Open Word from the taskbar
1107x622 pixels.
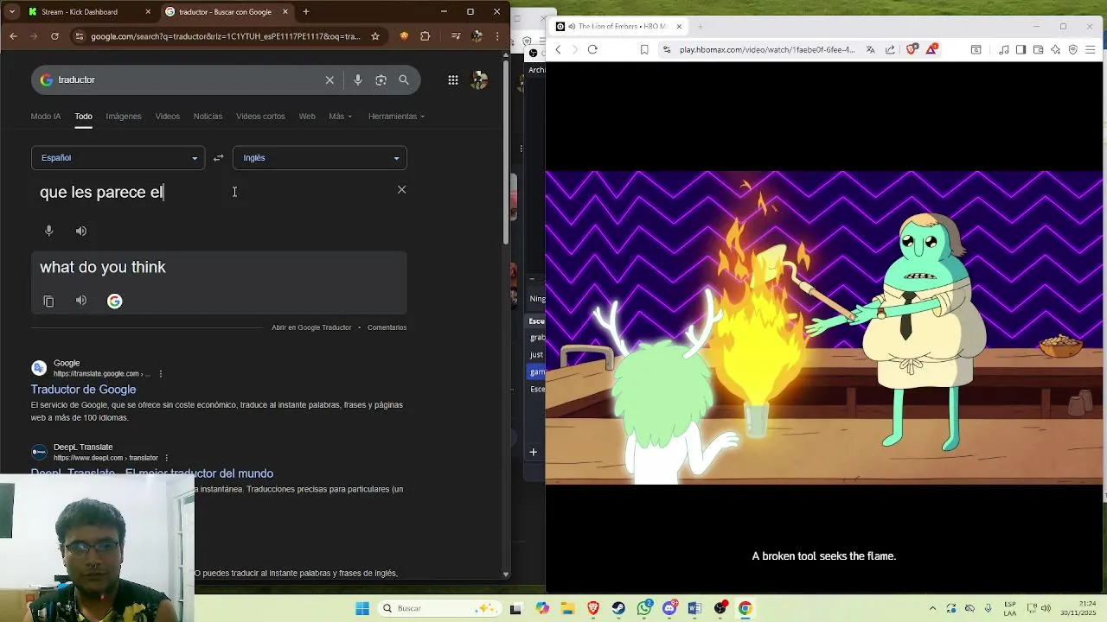coord(694,608)
